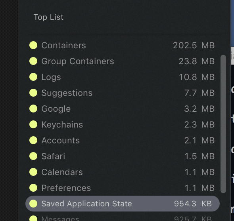Choose the Accounts entry

pyautogui.click(x=123, y=140)
